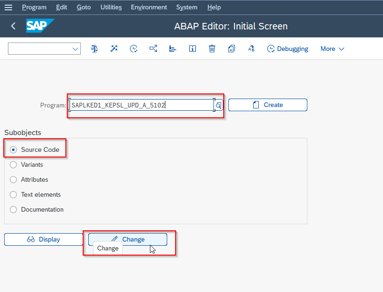The image size is (383, 292).
Task: Open the Environment menu
Action: click(149, 7)
